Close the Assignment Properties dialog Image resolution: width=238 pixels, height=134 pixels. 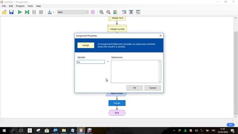pyautogui.click(x=161, y=36)
